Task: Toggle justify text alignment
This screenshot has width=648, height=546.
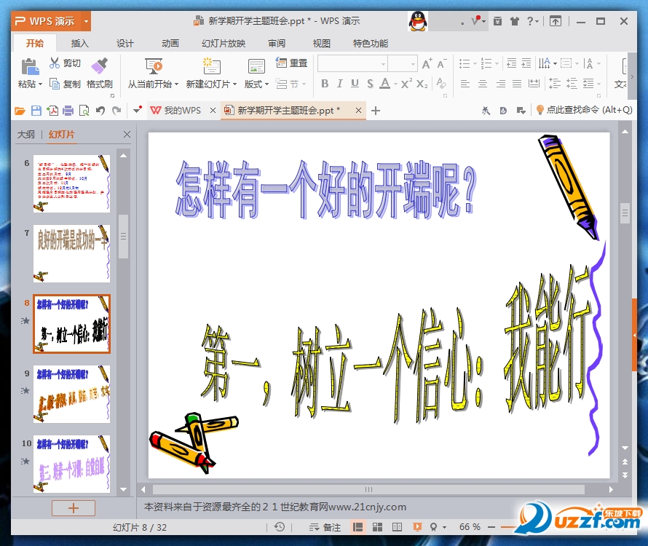Action: 517,84
